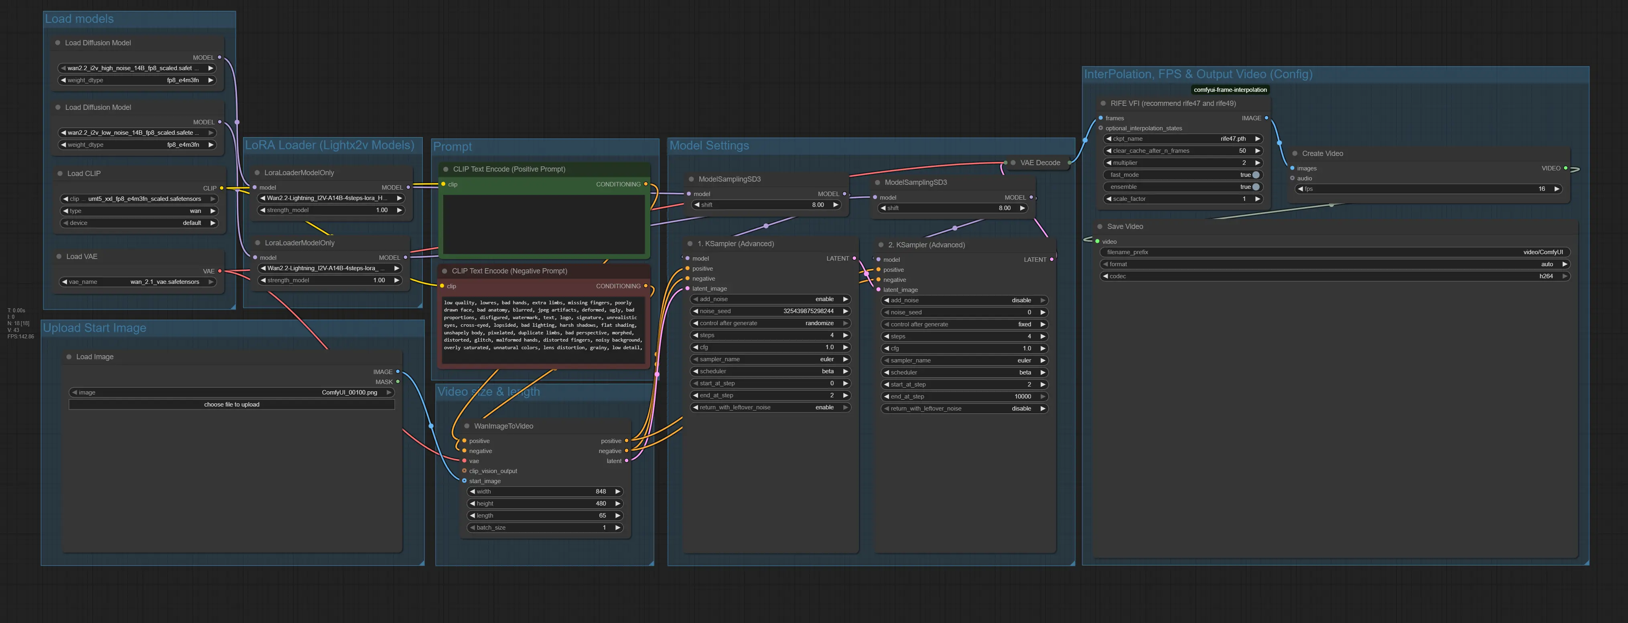Collapse the WanImageToVideo node via its title dot
Image resolution: width=1628 pixels, height=623 pixels.
pos(467,427)
